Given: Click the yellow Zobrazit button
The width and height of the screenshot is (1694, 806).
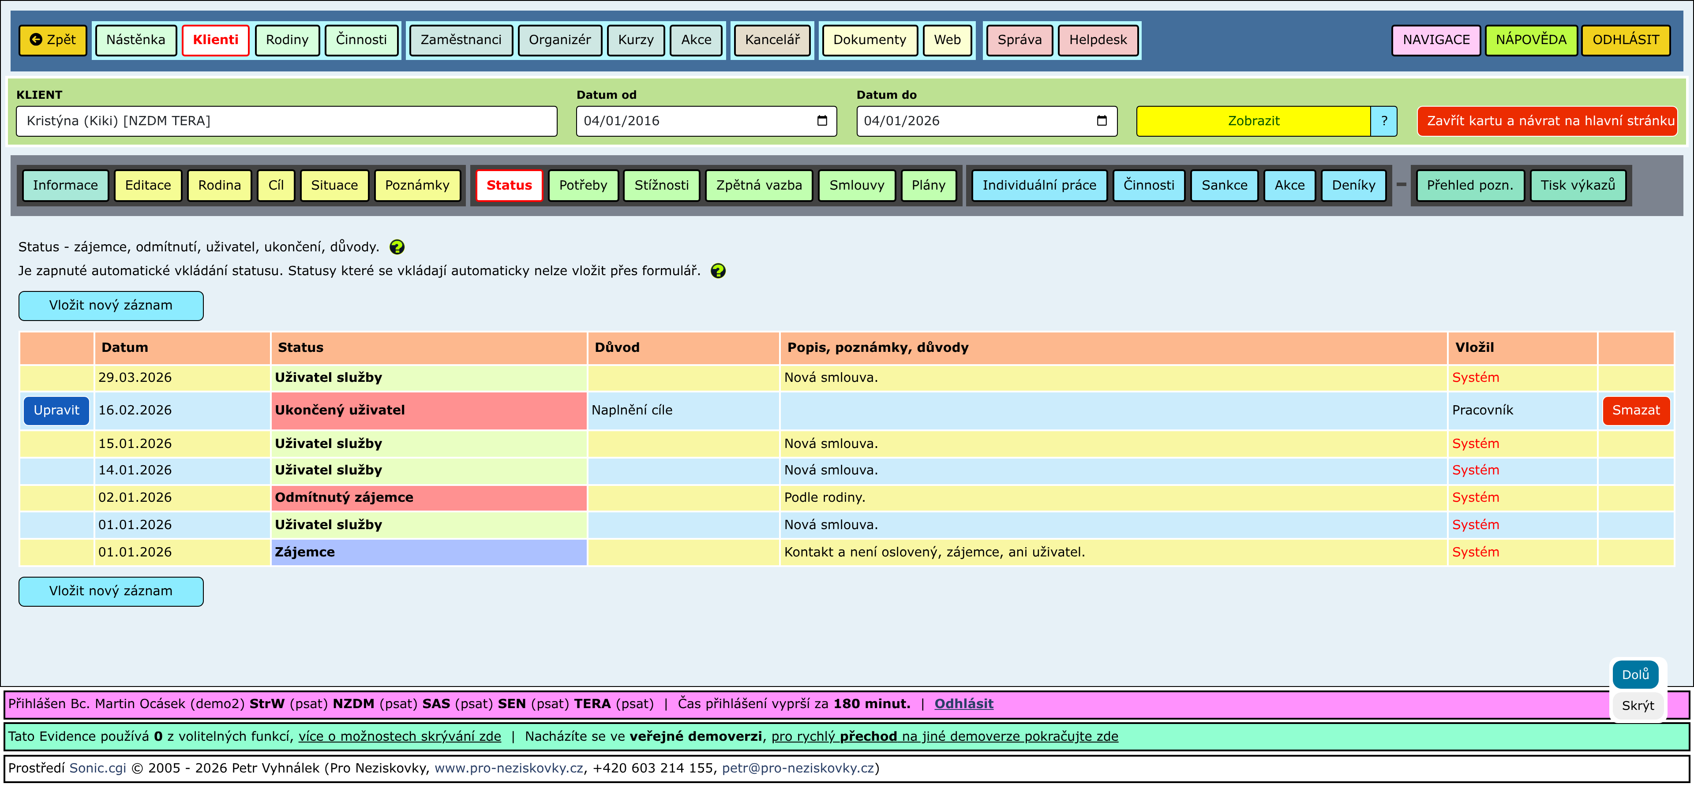Looking at the screenshot, I should [x=1253, y=121].
